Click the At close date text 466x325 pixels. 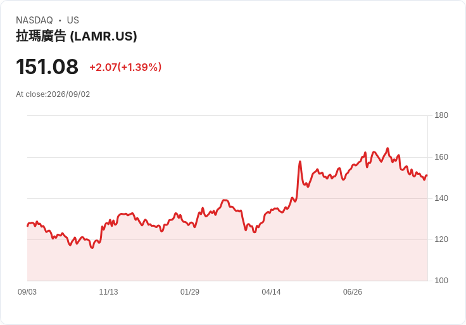tap(53, 94)
